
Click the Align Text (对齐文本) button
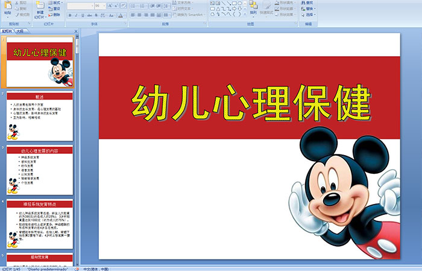tap(182, 8)
